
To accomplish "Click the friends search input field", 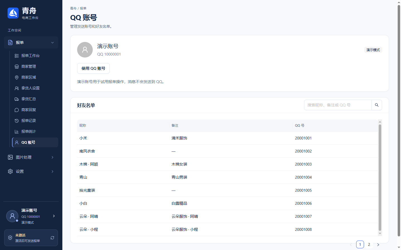I will pyautogui.click(x=338, y=105).
